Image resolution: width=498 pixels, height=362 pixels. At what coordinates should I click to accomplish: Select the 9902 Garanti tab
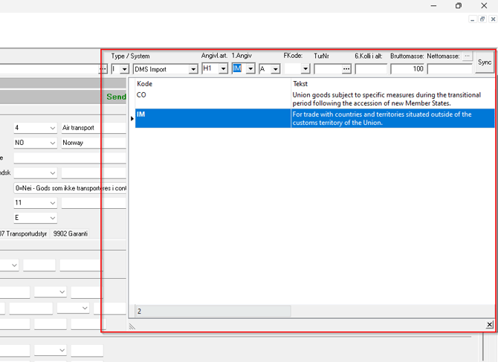[71, 233]
